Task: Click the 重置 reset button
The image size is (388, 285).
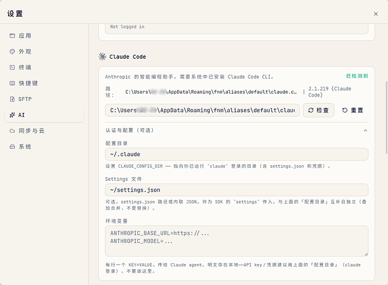Action: (x=352, y=110)
